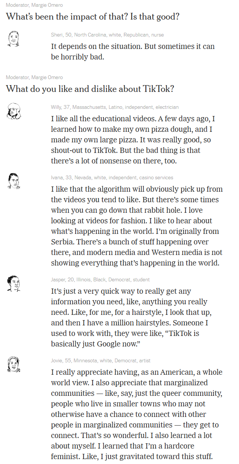Click Sheri's caption line with North Carolina, nurse

coord(107,35)
